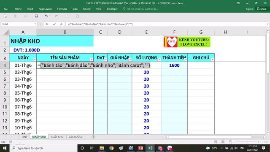Screen dimensions: 270x152
Task: Click the Share icon button
Action: (262, 9)
